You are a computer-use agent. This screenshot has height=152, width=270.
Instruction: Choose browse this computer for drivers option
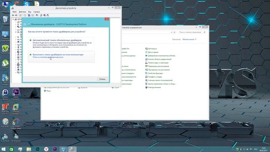pos(61,57)
